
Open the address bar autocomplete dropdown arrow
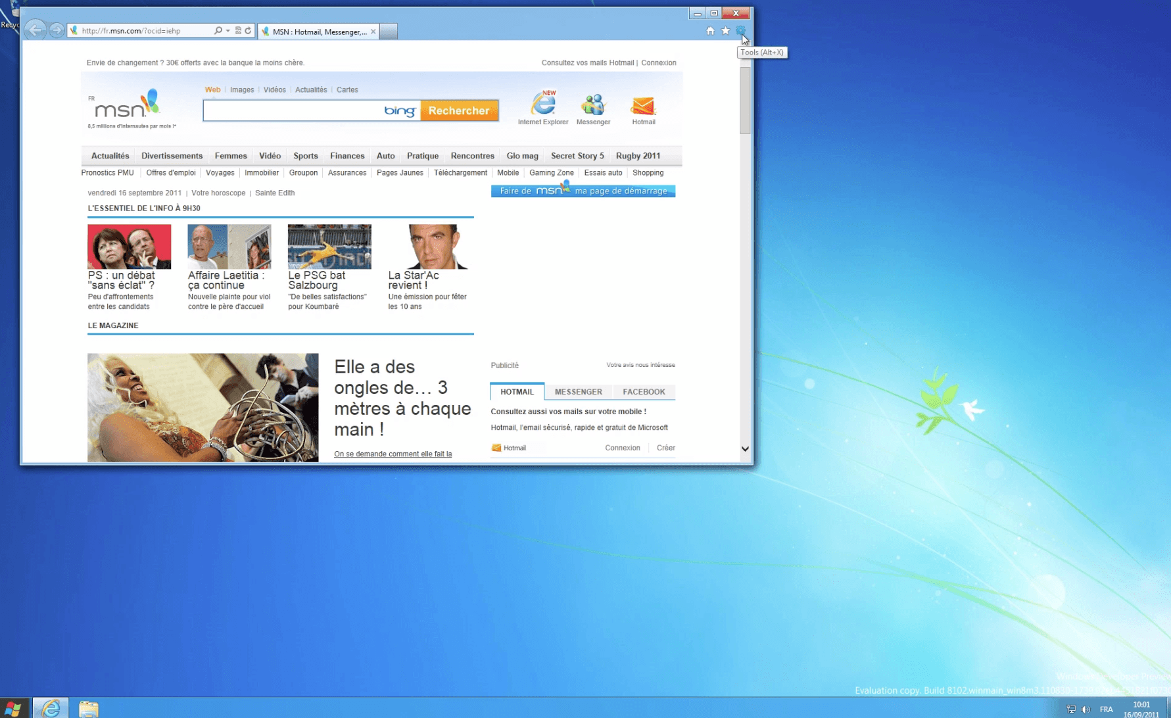click(228, 30)
